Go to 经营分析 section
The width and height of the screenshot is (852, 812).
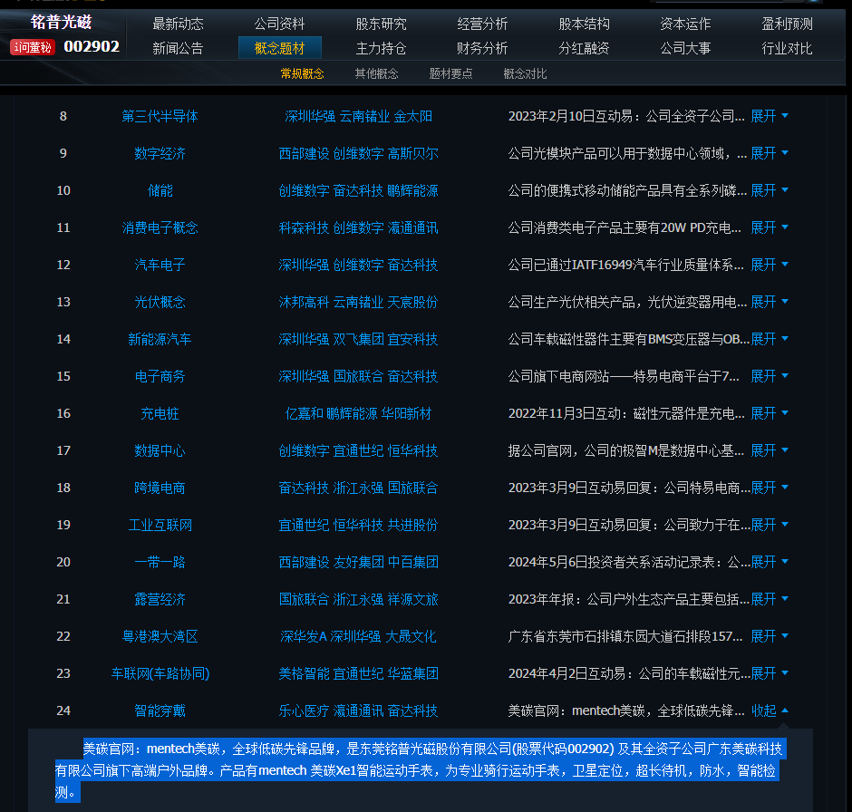point(482,24)
